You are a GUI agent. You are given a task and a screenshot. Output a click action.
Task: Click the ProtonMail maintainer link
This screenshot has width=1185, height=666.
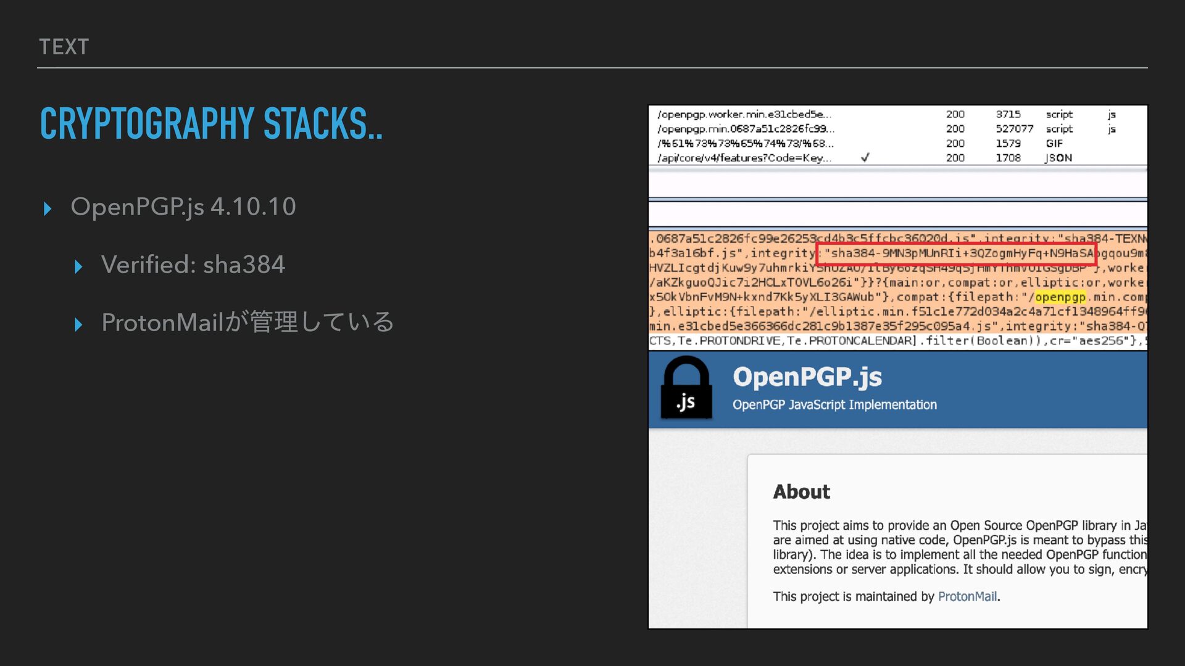coord(967,596)
